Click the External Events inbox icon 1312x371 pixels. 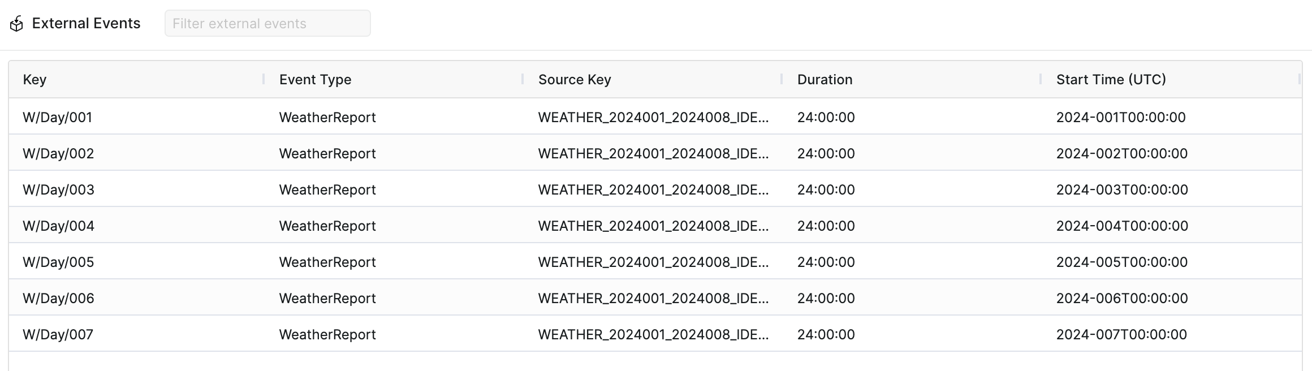coord(18,23)
